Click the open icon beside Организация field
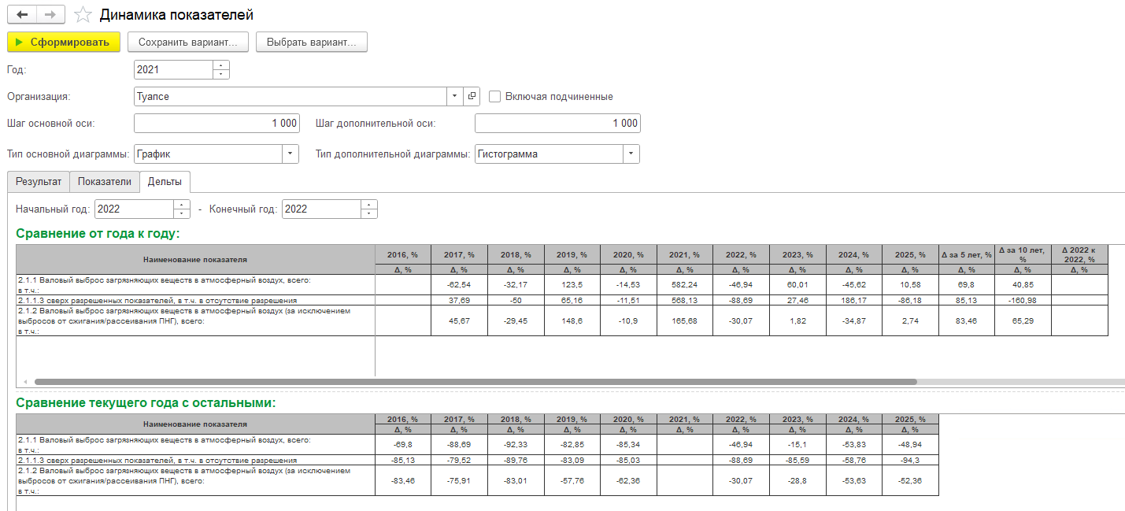This screenshot has width=1125, height=511. pyautogui.click(x=472, y=97)
